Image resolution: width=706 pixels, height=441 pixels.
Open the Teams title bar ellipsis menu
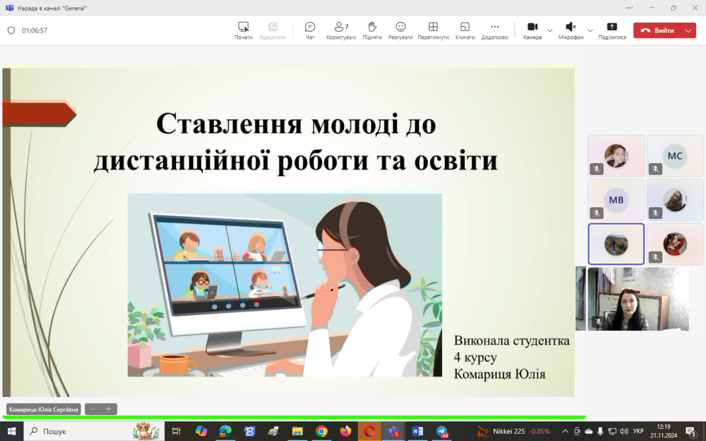click(x=629, y=8)
